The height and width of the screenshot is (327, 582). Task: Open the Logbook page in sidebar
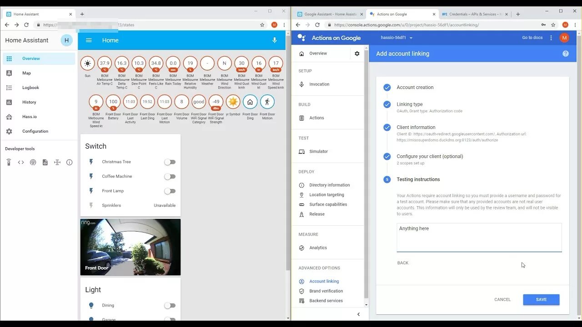(x=39, y=88)
